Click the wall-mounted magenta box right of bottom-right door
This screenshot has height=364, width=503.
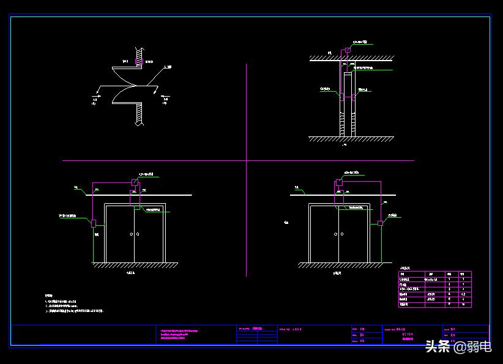pyautogui.click(x=380, y=223)
